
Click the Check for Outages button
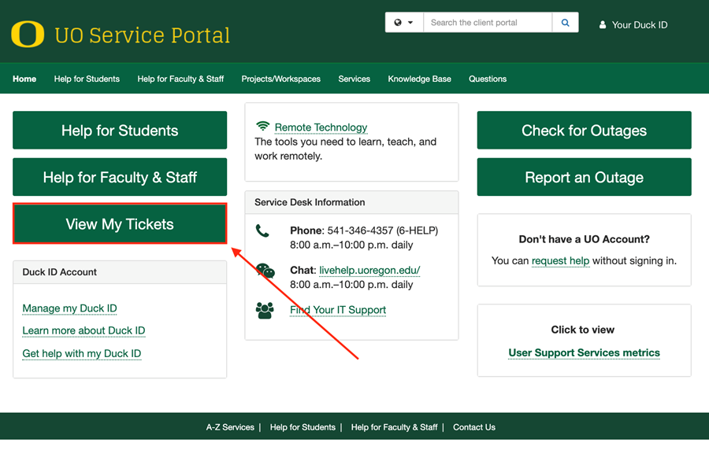(585, 130)
